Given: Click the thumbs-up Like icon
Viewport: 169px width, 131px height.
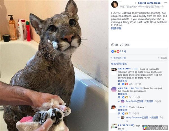Looking at the screenshot, I should click(113, 45).
